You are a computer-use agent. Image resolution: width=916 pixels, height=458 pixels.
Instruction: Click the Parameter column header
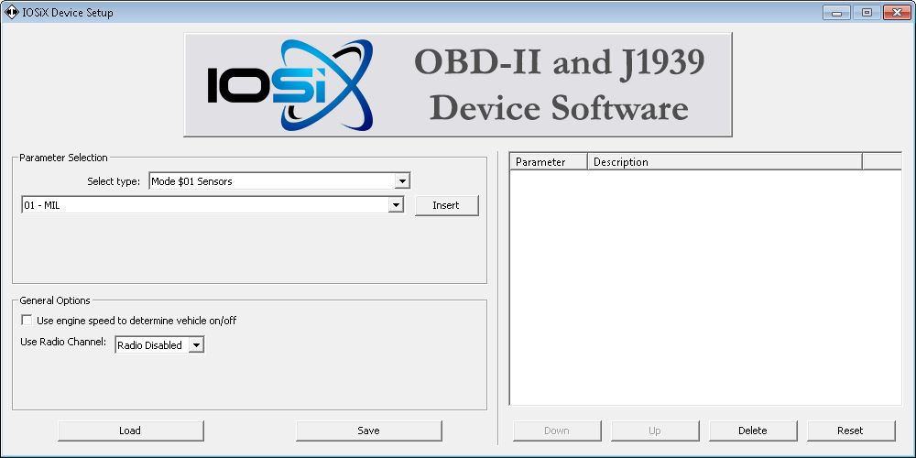pyautogui.click(x=548, y=162)
